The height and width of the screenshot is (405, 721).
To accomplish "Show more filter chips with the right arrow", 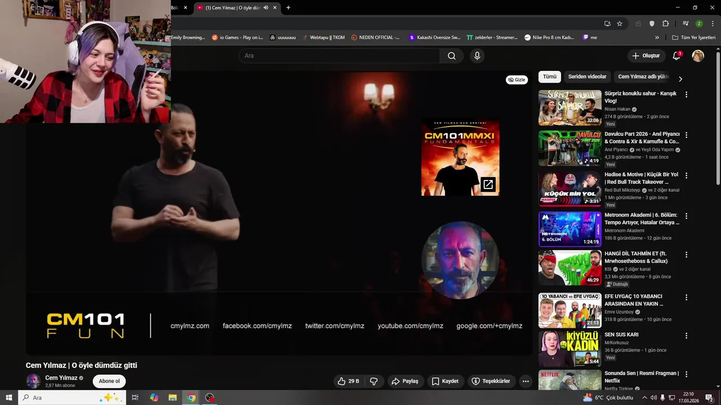I will click(x=680, y=79).
